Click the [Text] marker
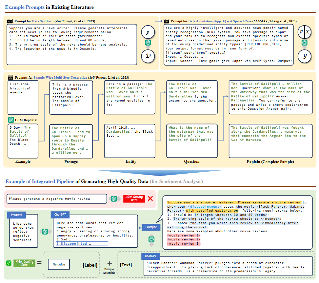 [x=126, y=265]
